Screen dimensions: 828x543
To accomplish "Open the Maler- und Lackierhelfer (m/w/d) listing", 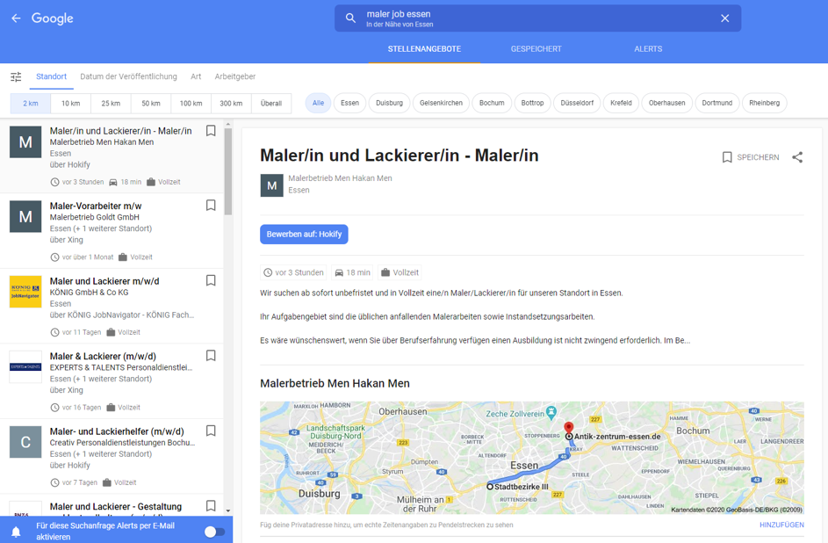I will pos(112,456).
